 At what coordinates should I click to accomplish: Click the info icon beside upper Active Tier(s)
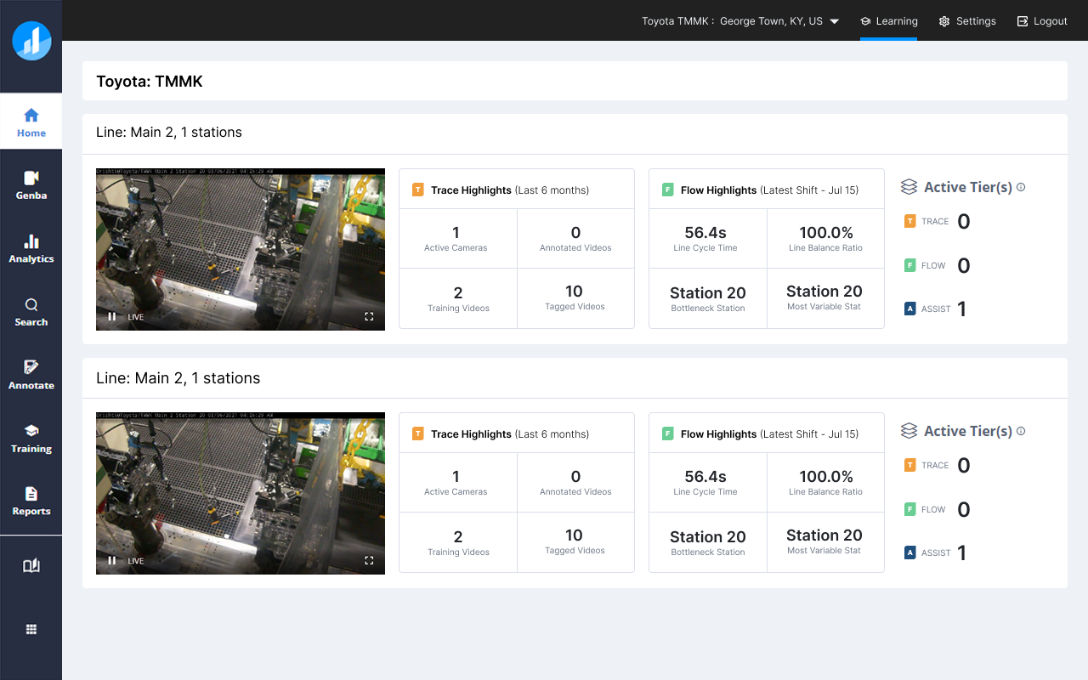click(x=1021, y=187)
